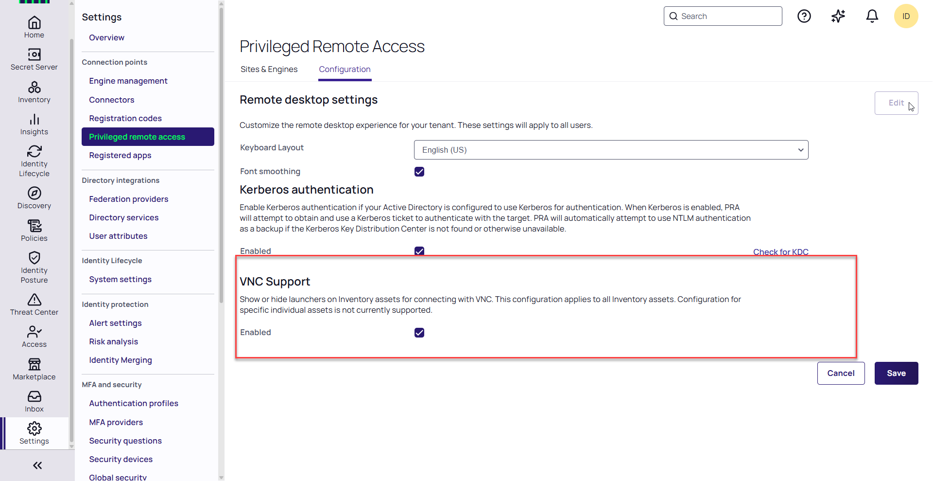Click the Check for KDC link
This screenshot has width=933, height=481.
(780, 252)
